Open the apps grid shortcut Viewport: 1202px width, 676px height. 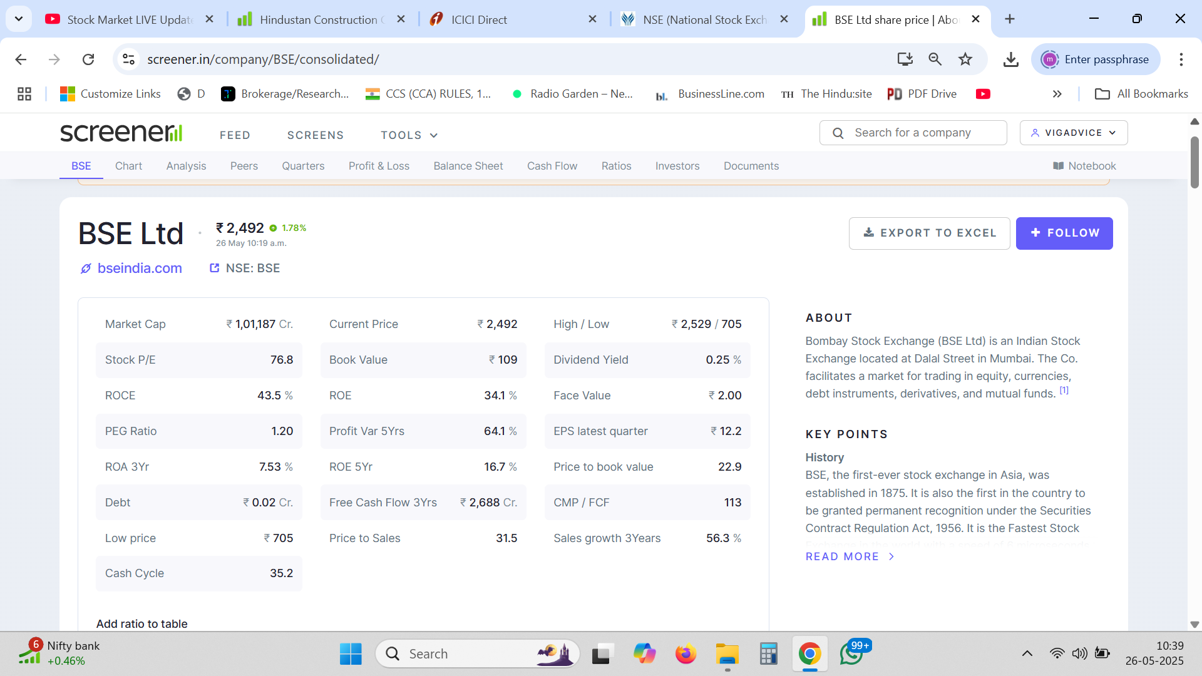24,94
